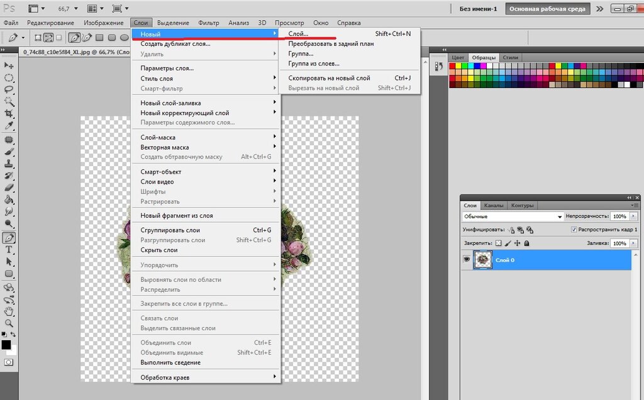Click the Lock all padlock icon

click(x=526, y=243)
